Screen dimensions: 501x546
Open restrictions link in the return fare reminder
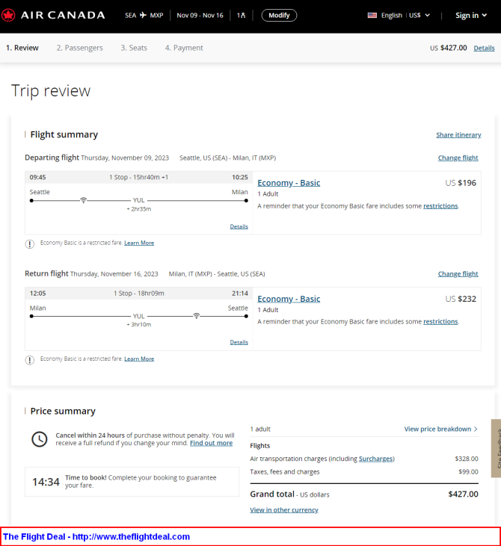click(440, 321)
